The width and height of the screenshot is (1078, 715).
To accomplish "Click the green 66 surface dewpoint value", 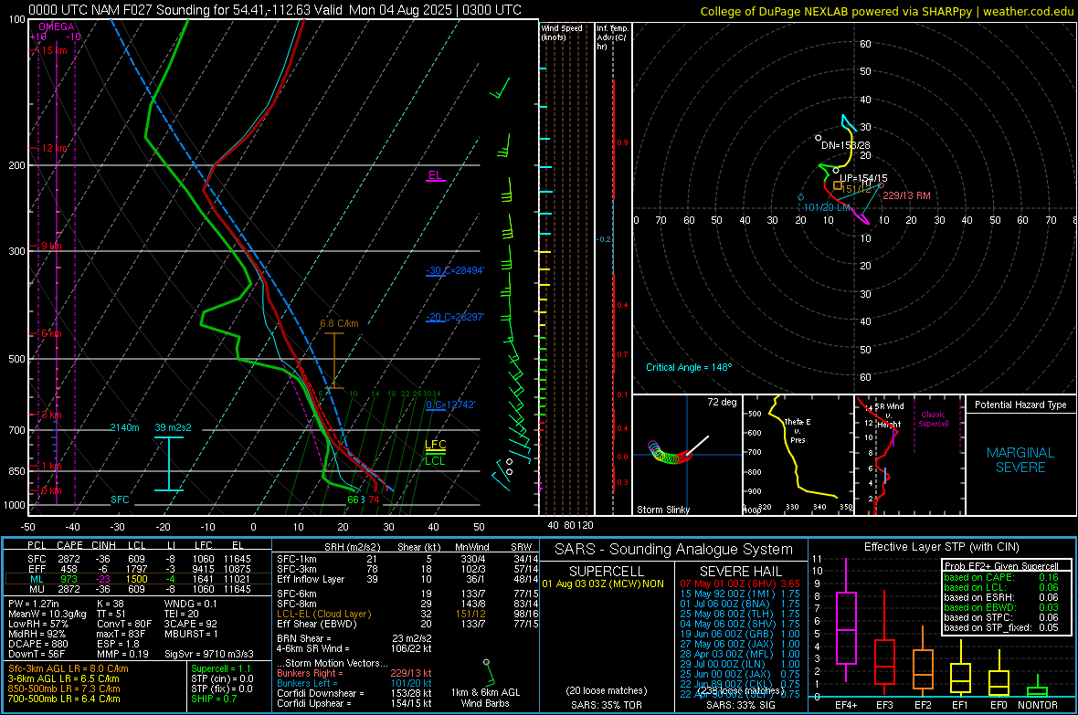I will coord(353,499).
